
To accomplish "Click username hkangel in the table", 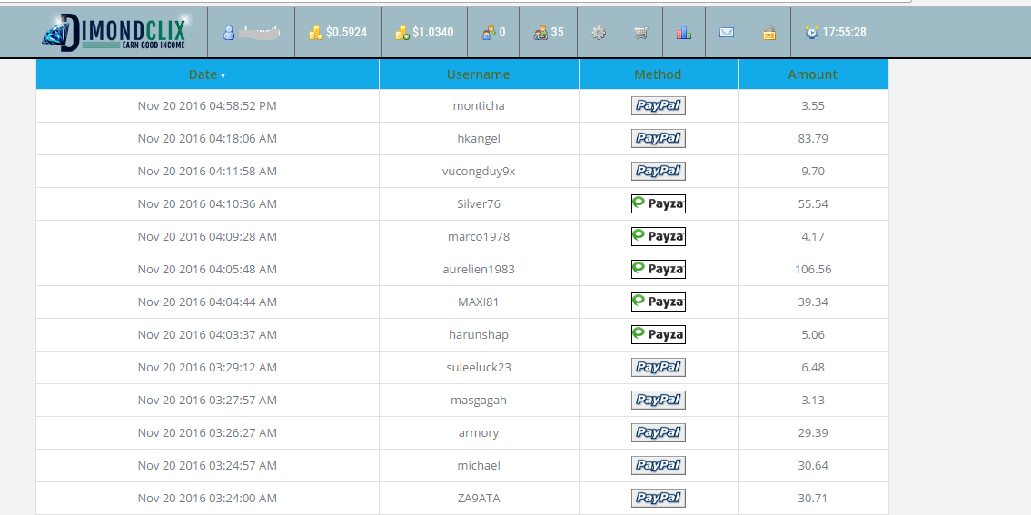I will tap(479, 139).
